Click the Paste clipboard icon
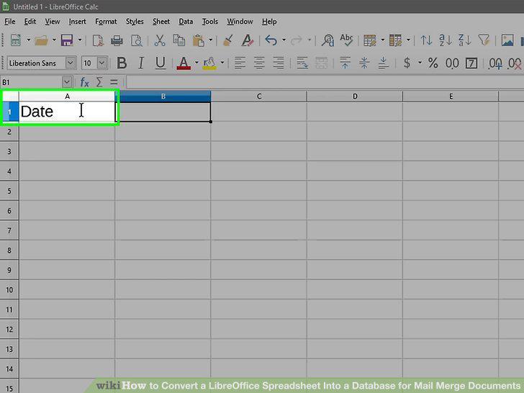 pos(198,40)
